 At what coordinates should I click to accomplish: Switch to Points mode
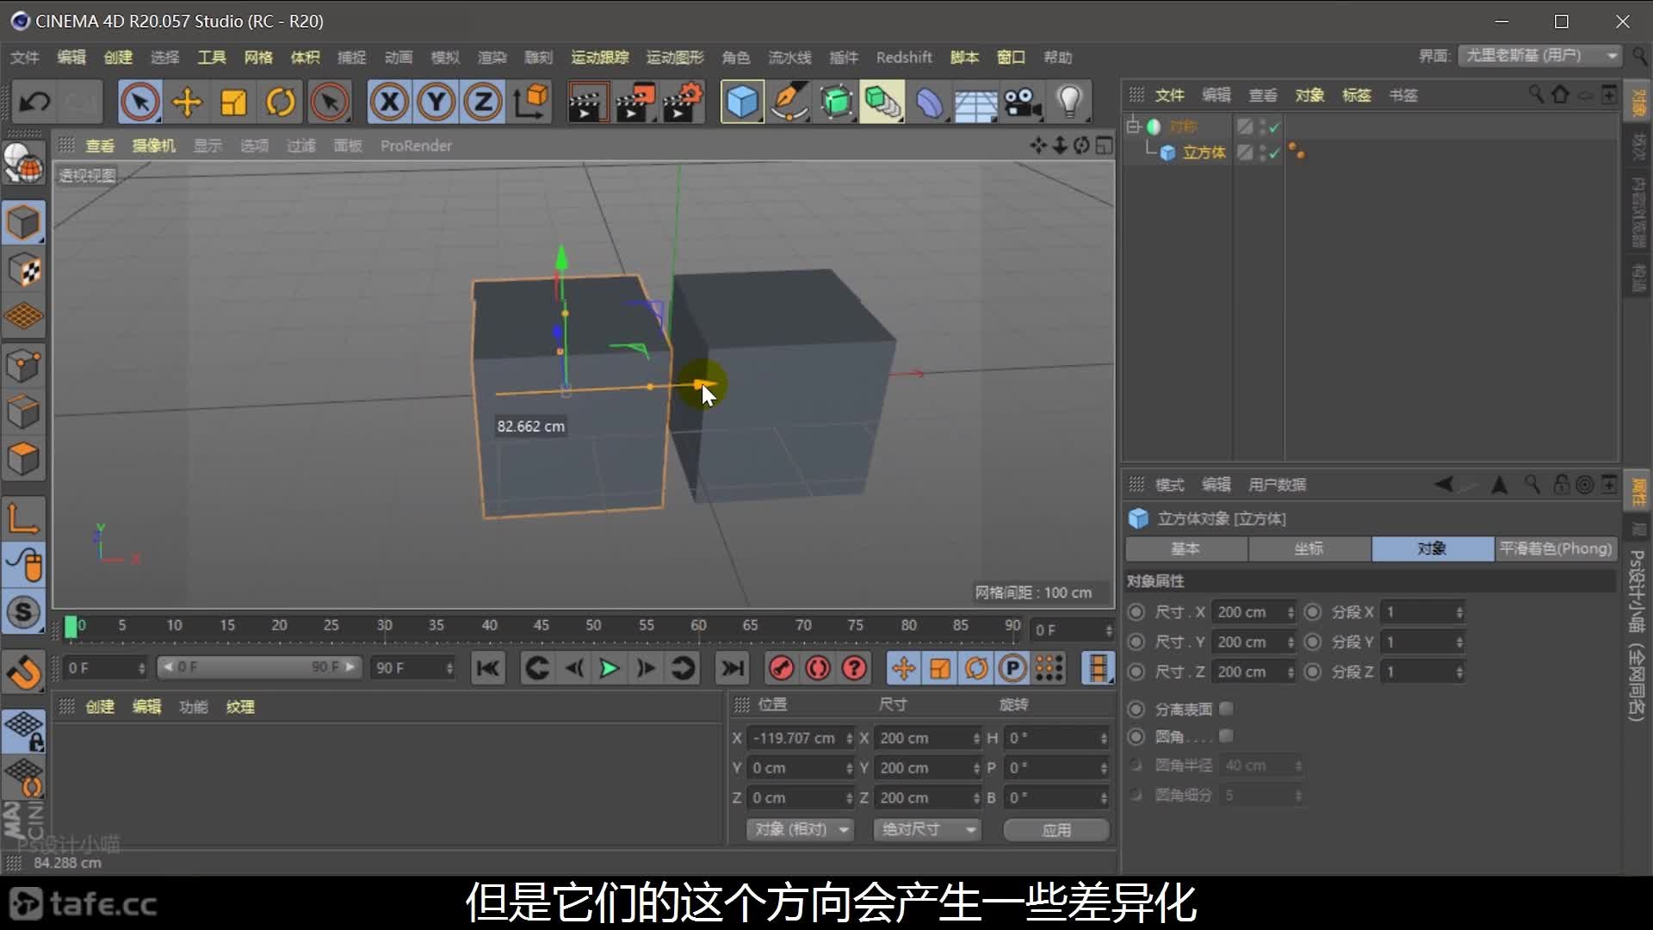[23, 365]
